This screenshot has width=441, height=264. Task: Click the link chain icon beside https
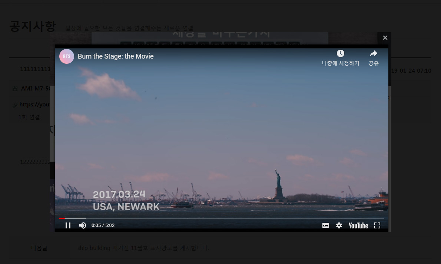click(x=15, y=105)
